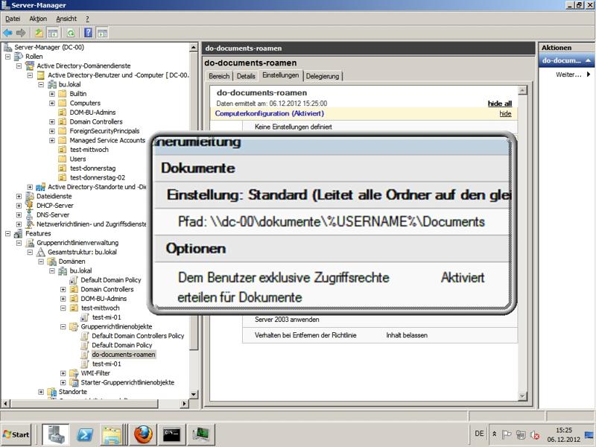This screenshot has height=447, width=596.
Task: Expand the Builtin container
Action: point(52,94)
